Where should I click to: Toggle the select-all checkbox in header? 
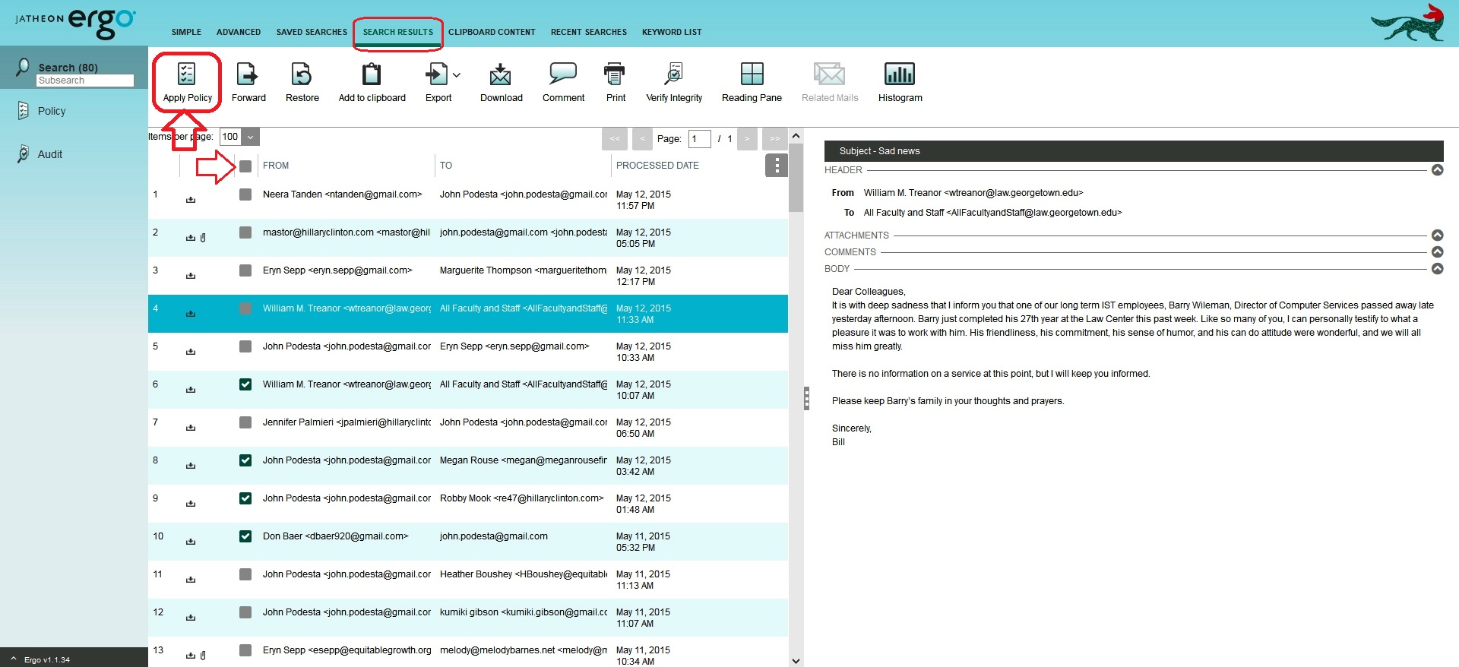[x=245, y=166]
